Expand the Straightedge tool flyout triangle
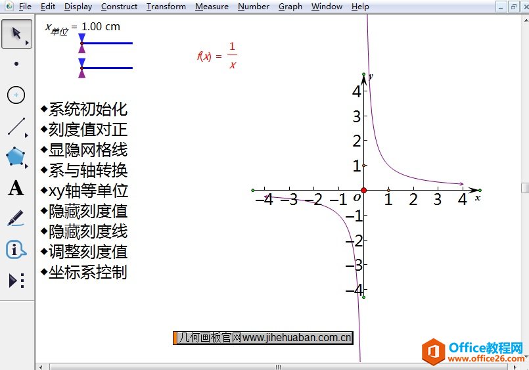 pyautogui.click(x=26, y=135)
